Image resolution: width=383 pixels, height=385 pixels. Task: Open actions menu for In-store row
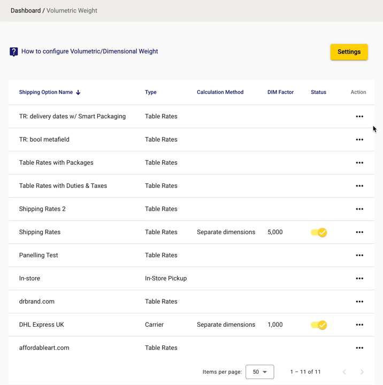click(359, 278)
